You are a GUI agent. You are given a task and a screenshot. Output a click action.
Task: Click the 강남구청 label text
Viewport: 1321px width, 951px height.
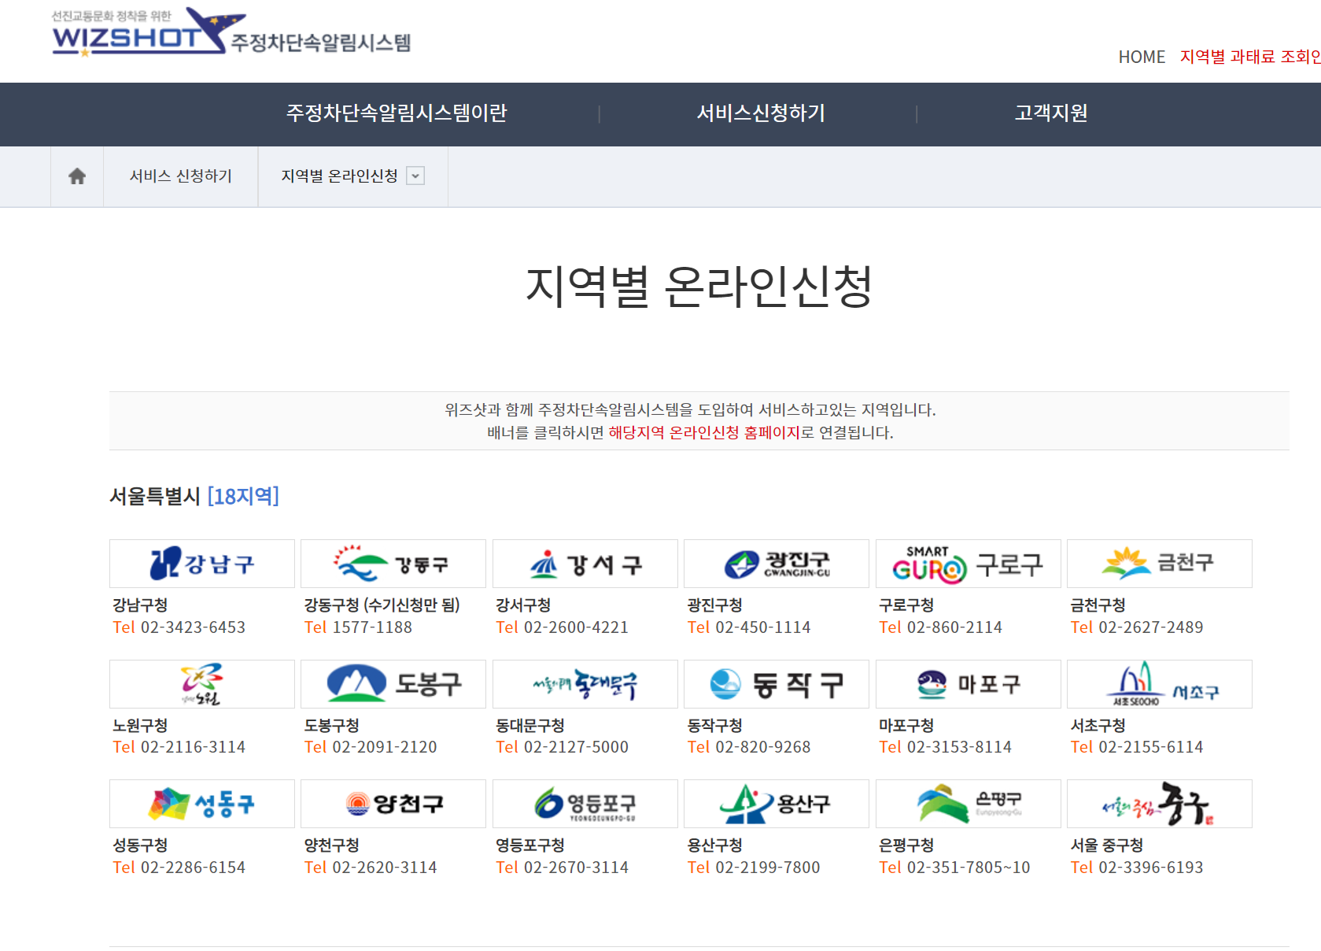(140, 605)
